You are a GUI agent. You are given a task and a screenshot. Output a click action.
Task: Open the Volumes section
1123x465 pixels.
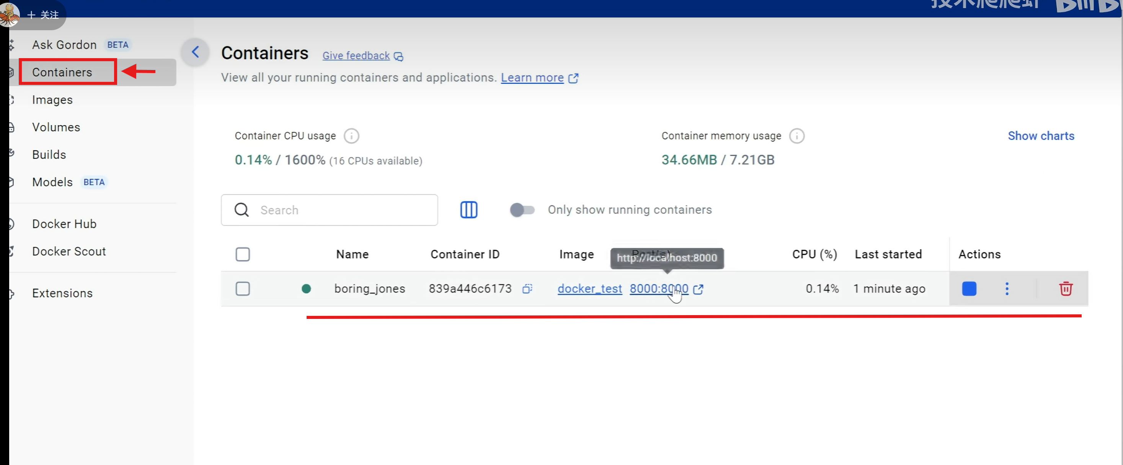pyautogui.click(x=56, y=127)
